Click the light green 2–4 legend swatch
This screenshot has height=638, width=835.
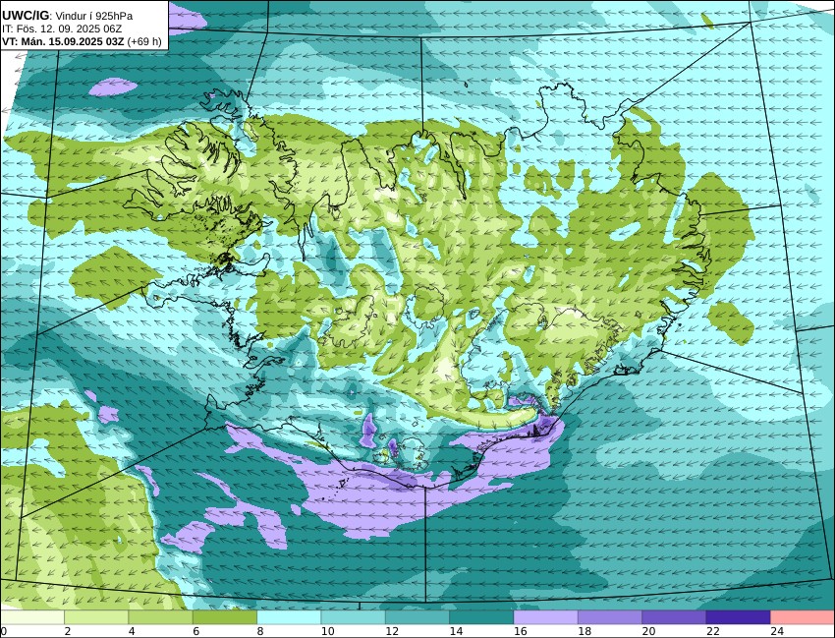point(96,617)
